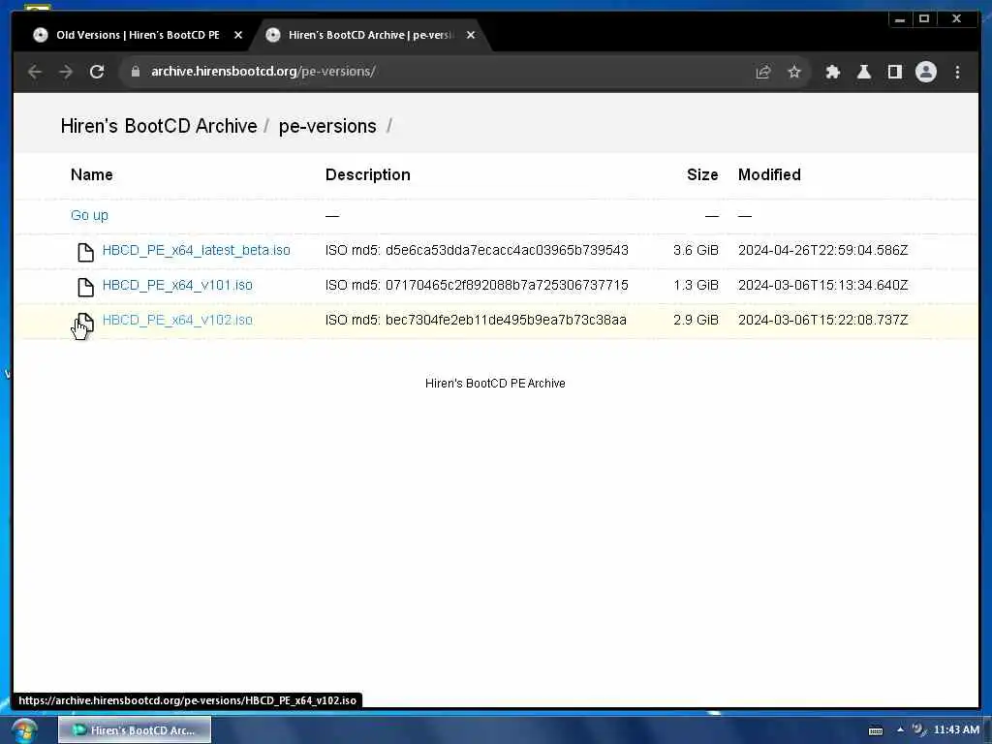The image size is (992, 744).
Task: Click the address bar URL
Action: click(263, 72)
